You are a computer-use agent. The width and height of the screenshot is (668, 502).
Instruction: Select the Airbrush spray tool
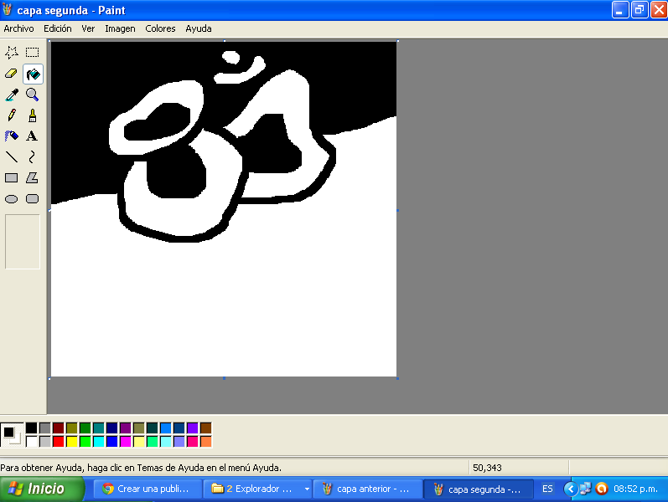click(x=12, y=136)
